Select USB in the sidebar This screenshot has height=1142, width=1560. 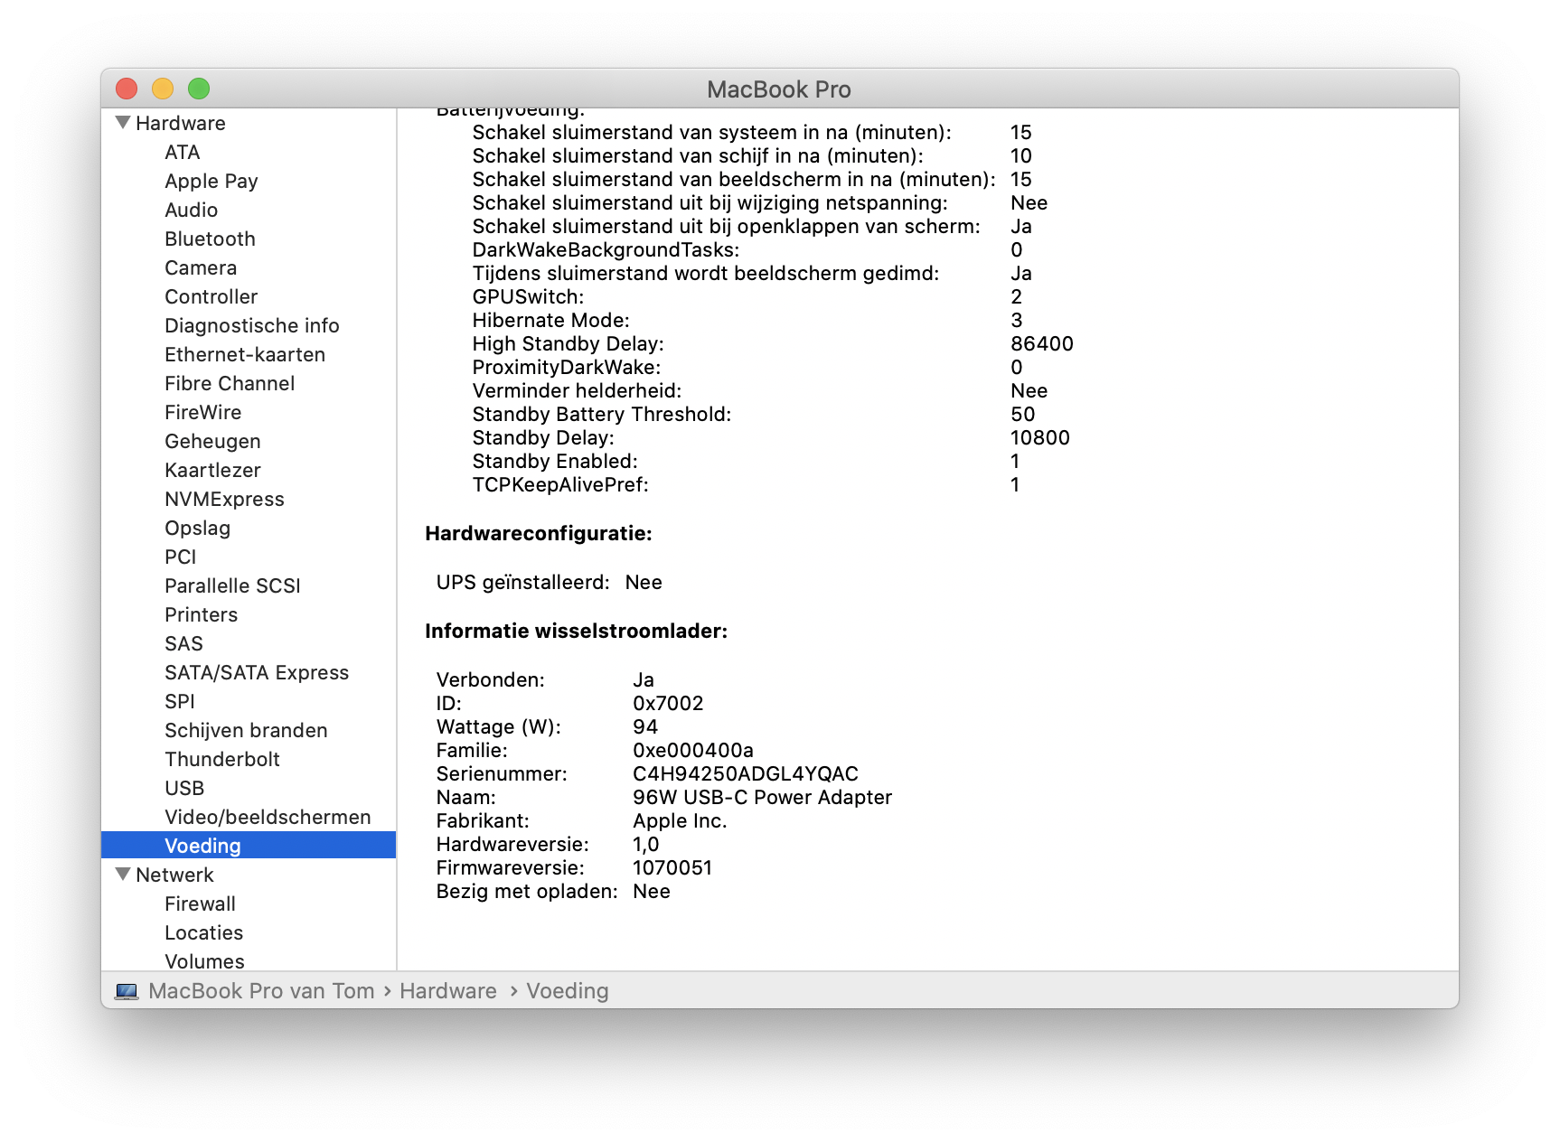click(184, 788)
